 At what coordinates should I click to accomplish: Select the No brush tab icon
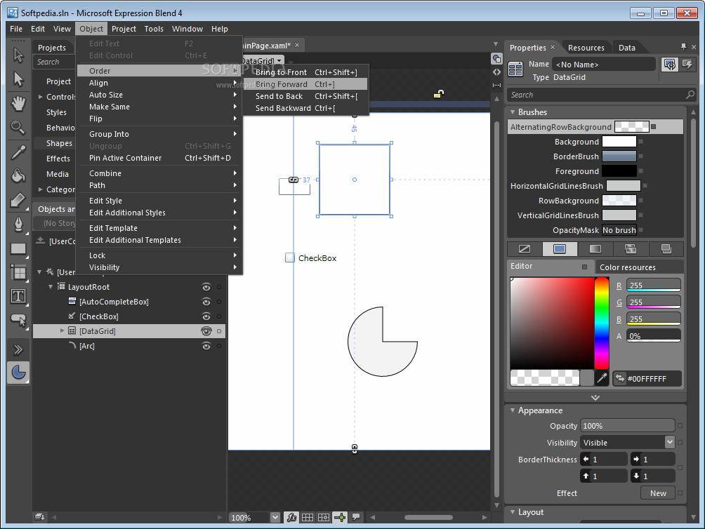click(525, 249)
